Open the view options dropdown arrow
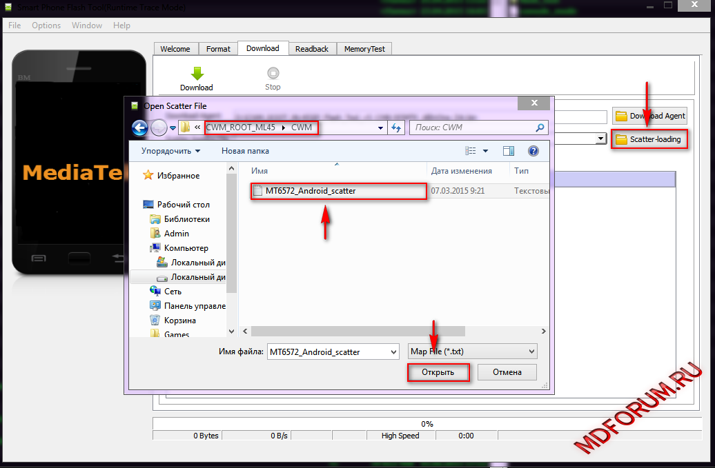This screenshot has height=468, width=715. (x=485, y=151)
